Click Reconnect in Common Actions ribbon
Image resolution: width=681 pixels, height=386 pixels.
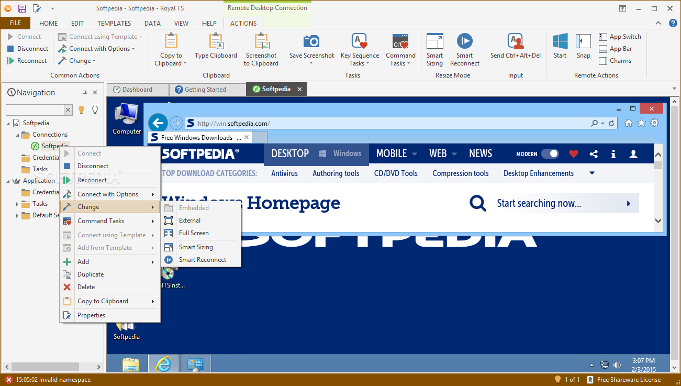(x=27, y=61)
